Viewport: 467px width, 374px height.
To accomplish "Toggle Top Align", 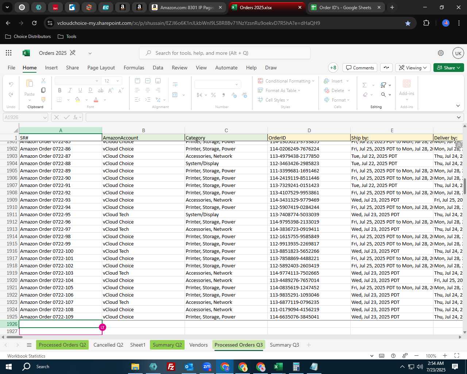I will (x=138, y=81).
